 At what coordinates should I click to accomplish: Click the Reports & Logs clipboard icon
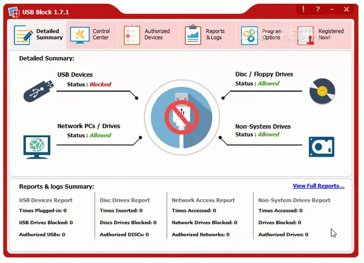click(x=193, y=35)
